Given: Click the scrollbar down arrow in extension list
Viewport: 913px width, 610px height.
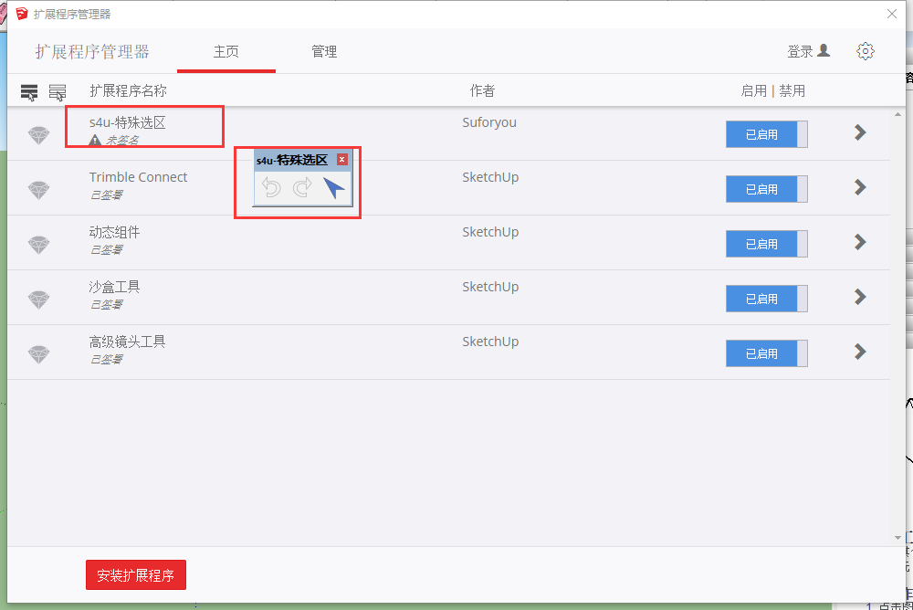Looking at the screenshot, I should [x=897, y=538].
